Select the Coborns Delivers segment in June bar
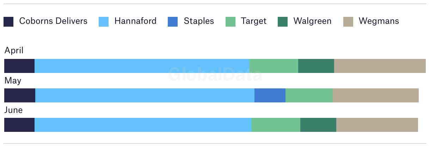This screenshot has width=430, height=148. click(19, 125)
